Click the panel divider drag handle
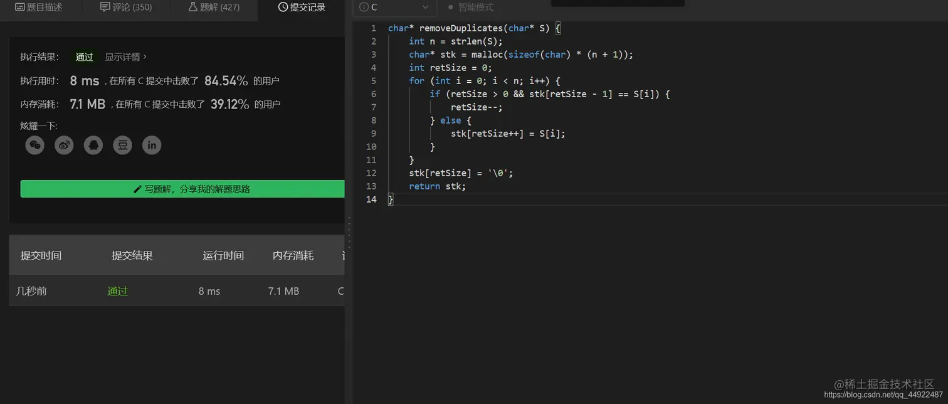This screenshot has width=948, height=404. click(349, 233)
